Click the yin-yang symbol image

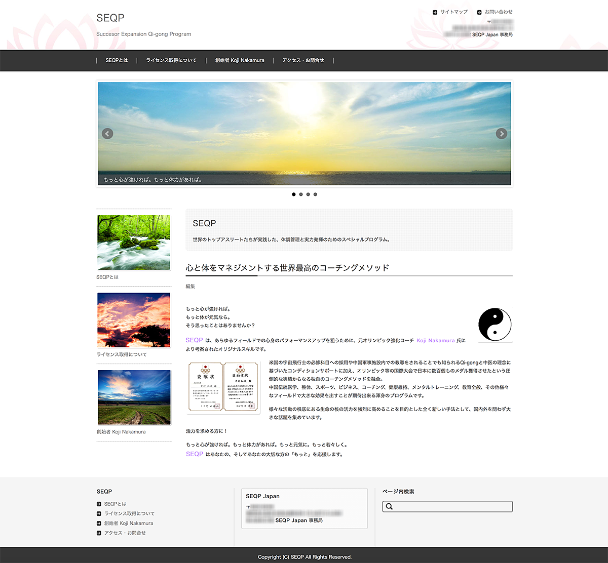tap(495, 325)
